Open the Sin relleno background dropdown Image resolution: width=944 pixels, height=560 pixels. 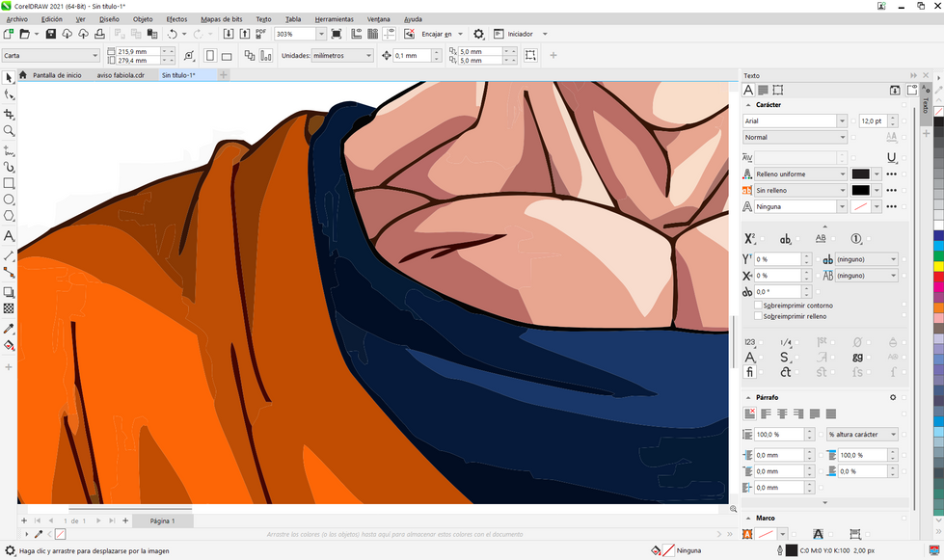[842, 190]
